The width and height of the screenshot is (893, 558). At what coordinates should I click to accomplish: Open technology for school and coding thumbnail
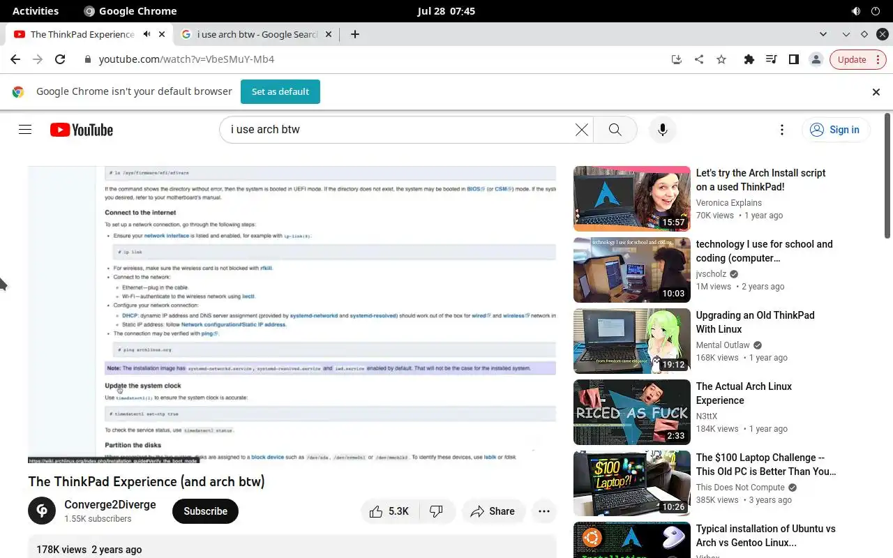[x=632, y=270]
